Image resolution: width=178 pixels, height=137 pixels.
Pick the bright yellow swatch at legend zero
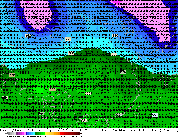coord(46,134)
